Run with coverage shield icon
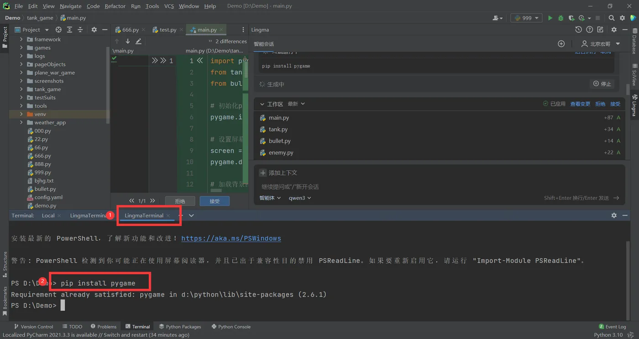 click(x=571, y=18)
